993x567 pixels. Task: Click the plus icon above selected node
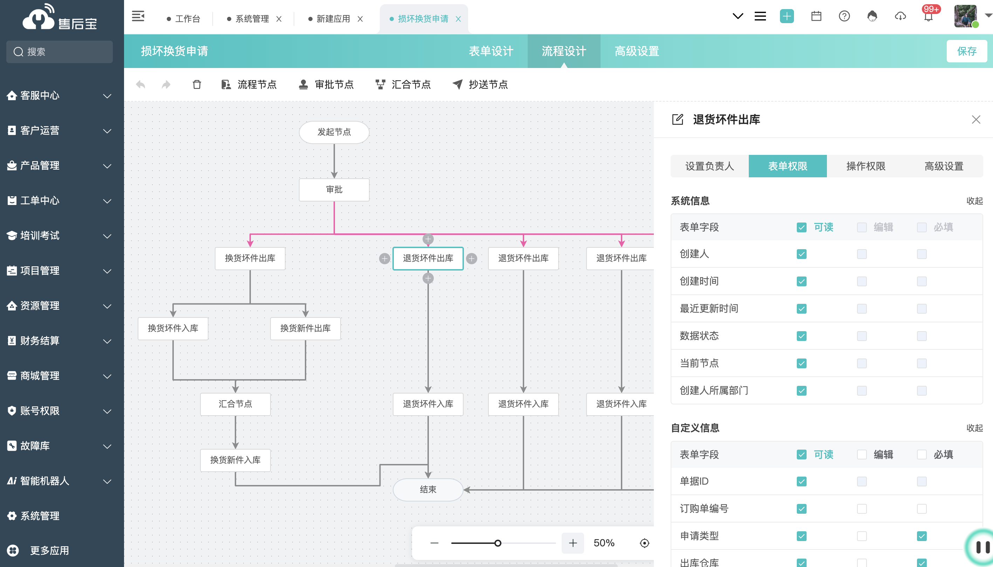(428, 239)
